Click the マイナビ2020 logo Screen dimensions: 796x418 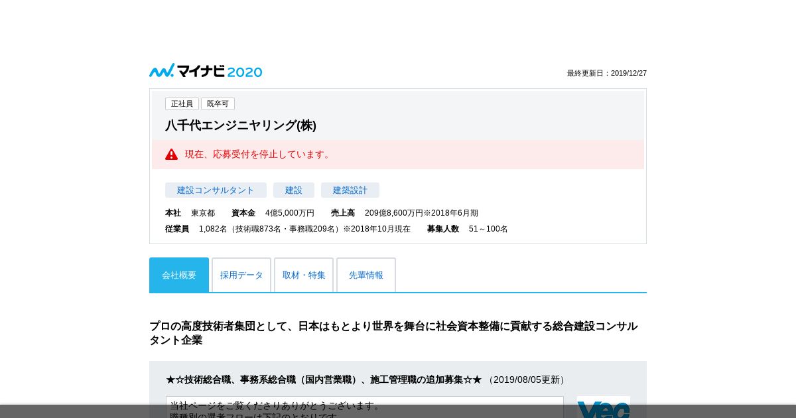[206, 71]
